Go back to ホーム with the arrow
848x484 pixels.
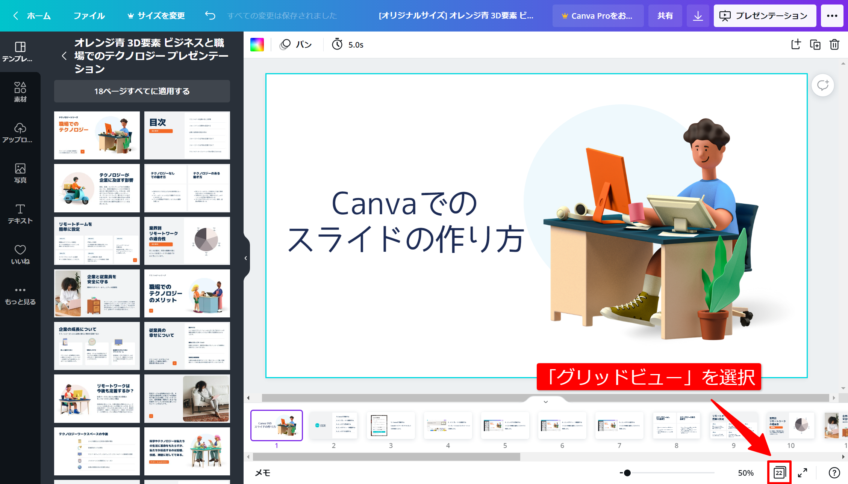(x=15, y=16)
